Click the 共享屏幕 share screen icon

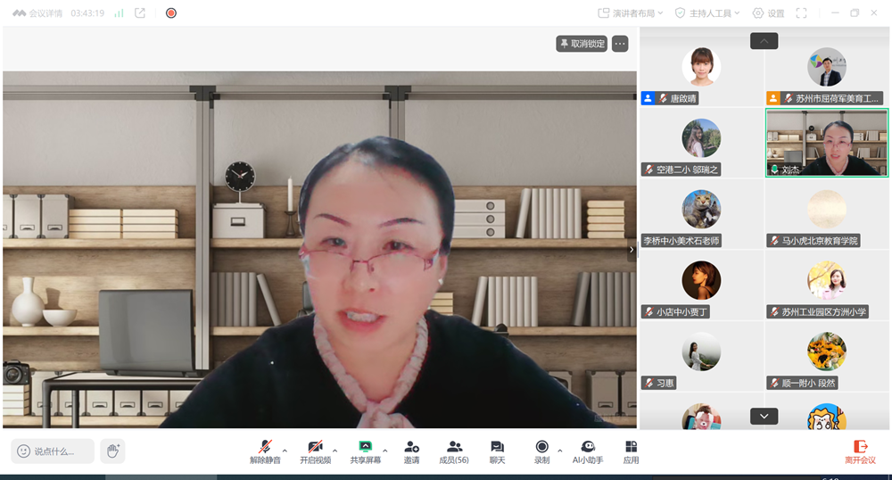365,451
